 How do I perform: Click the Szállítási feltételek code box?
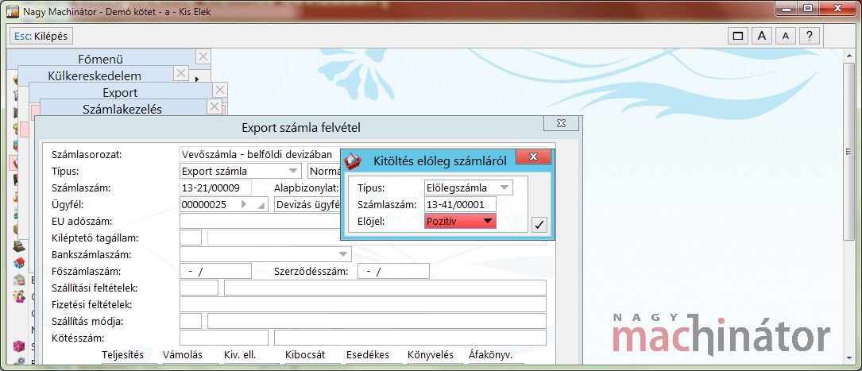(199, 288)
